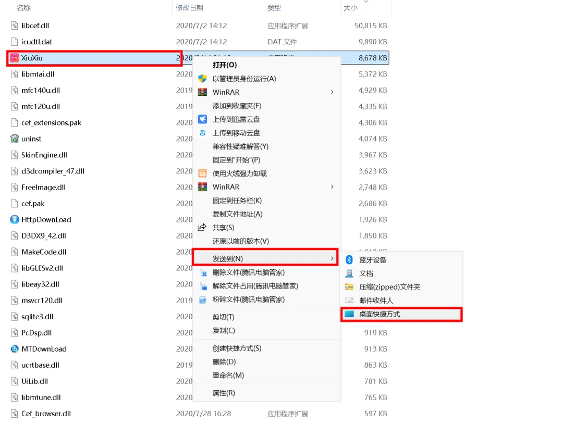Click the Bluetooth device icon
The image size is (563, 424).
click(349, 259)
